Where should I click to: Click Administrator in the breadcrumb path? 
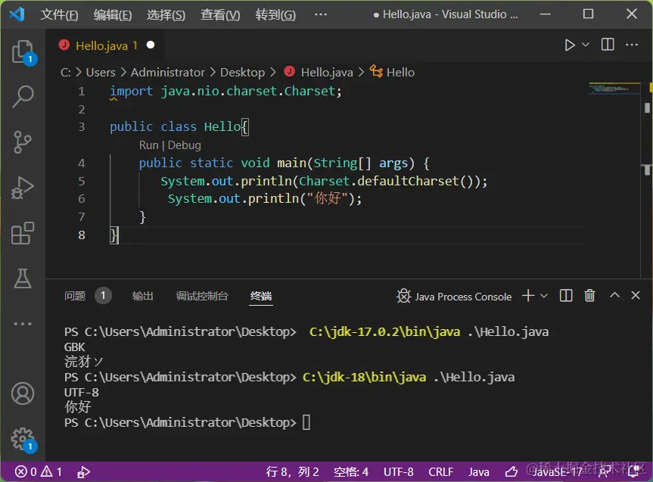pyautogui.click(x=168, y=73)
